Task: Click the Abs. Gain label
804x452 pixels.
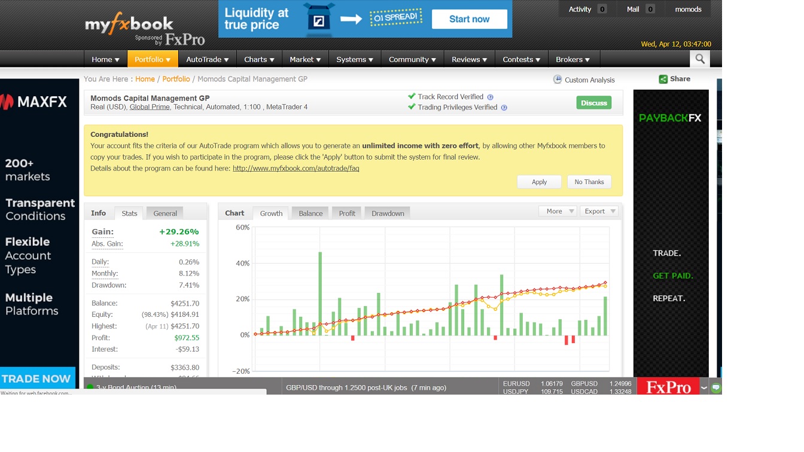Action: click(x=107, y=244)
